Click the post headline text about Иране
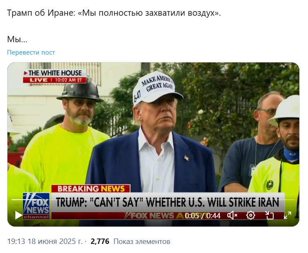 point(114,13)
